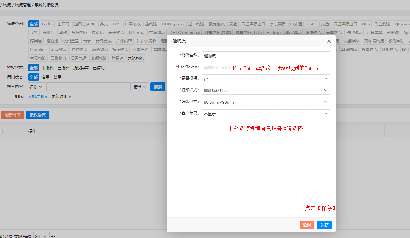Select 禁用 in enable status filter
This screenshot has width=410, height=238.
point(57,77)
